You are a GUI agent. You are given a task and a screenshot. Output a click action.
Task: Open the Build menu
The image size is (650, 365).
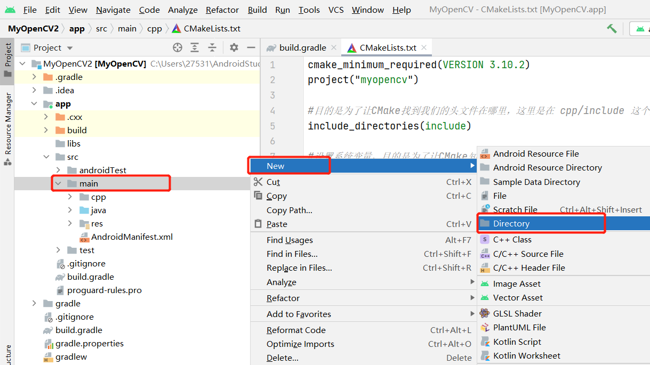point(258,10)
